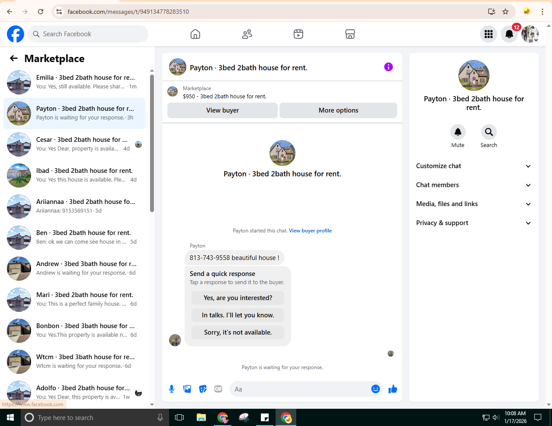Click the browser address bar URL
Screen dimensions: 552x426
point(128,12)
